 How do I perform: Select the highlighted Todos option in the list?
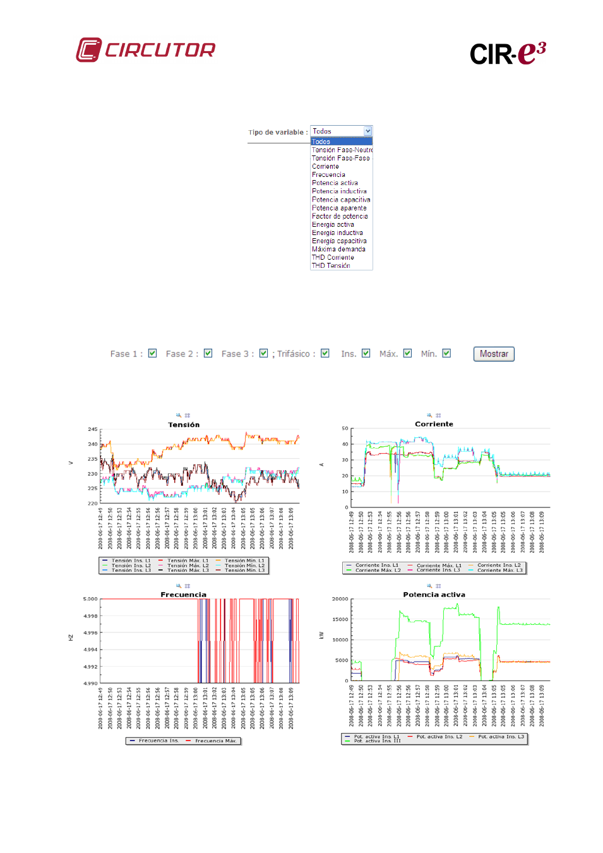coord(342,142)
